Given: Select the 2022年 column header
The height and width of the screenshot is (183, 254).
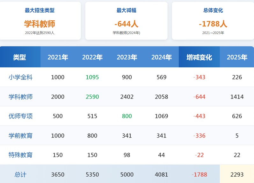Looking at the screenshot, I should [92, 58].
